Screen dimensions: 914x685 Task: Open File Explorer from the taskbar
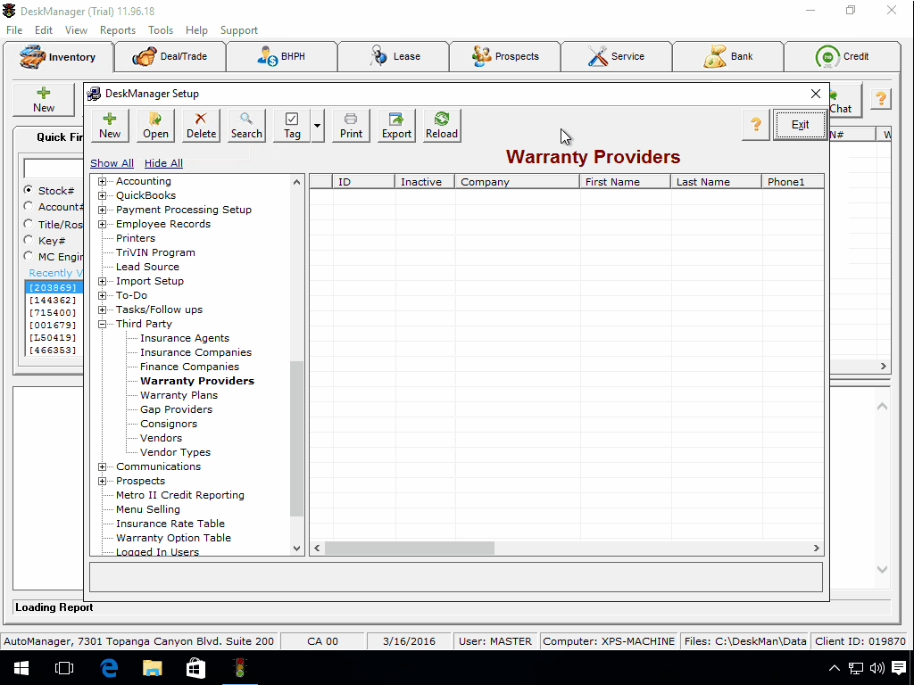(x=152, y=668)
